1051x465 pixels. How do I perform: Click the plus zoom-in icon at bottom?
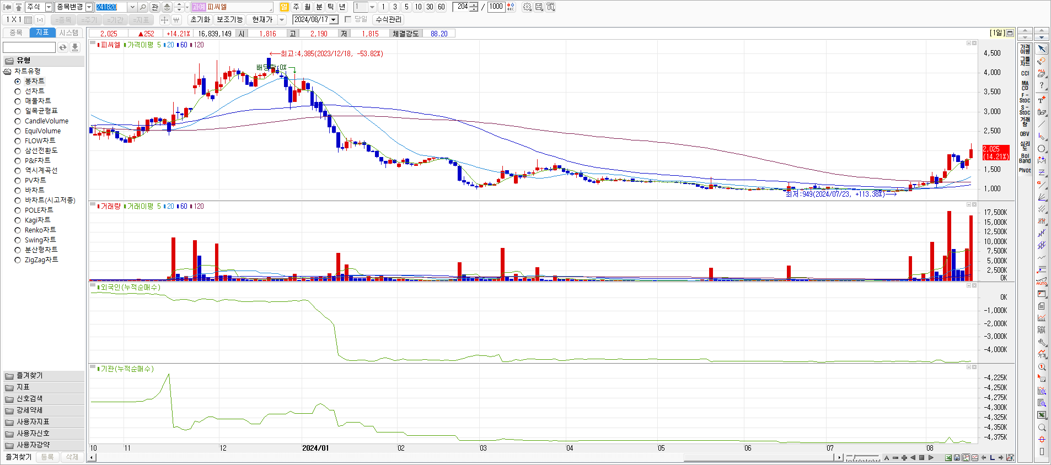click(x=904, y=458)
